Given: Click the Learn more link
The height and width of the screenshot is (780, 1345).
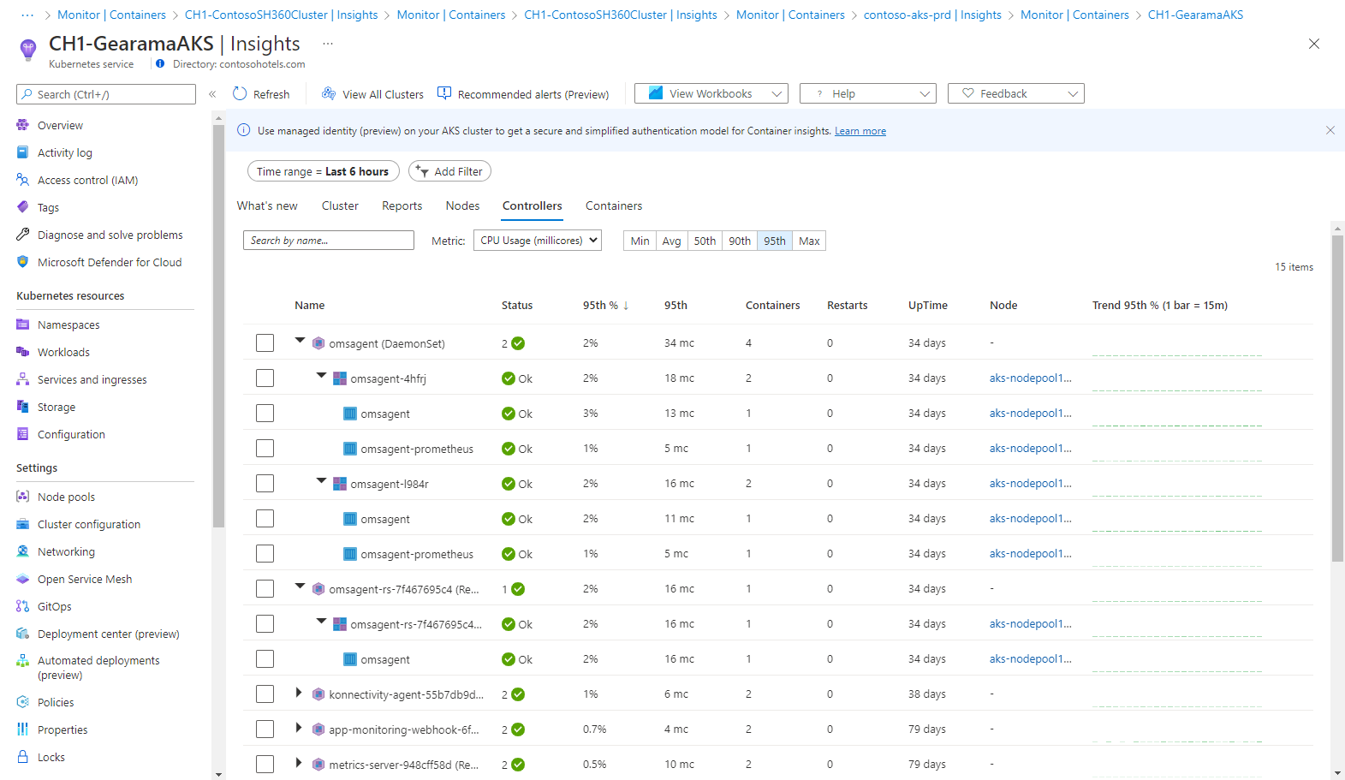Looking at the screenshot, I should (860, 131).
